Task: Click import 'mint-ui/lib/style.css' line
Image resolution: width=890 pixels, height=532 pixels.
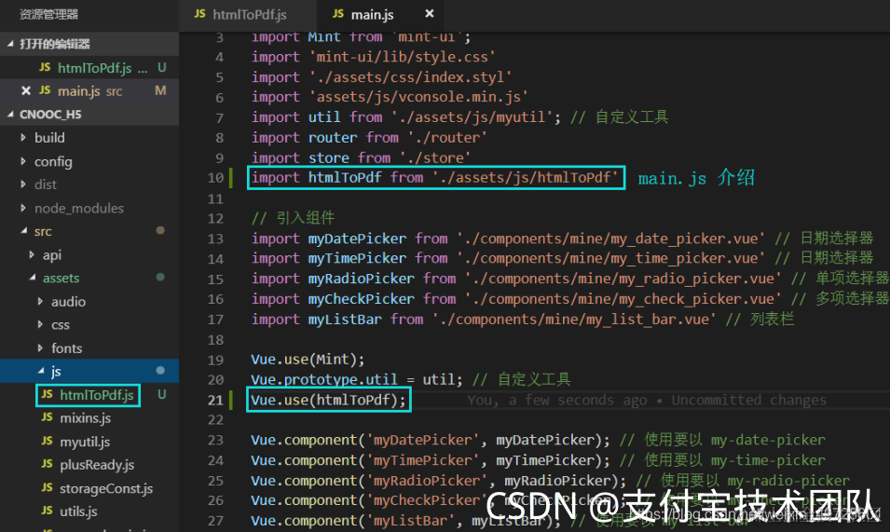Action: (x=374, y=57)
